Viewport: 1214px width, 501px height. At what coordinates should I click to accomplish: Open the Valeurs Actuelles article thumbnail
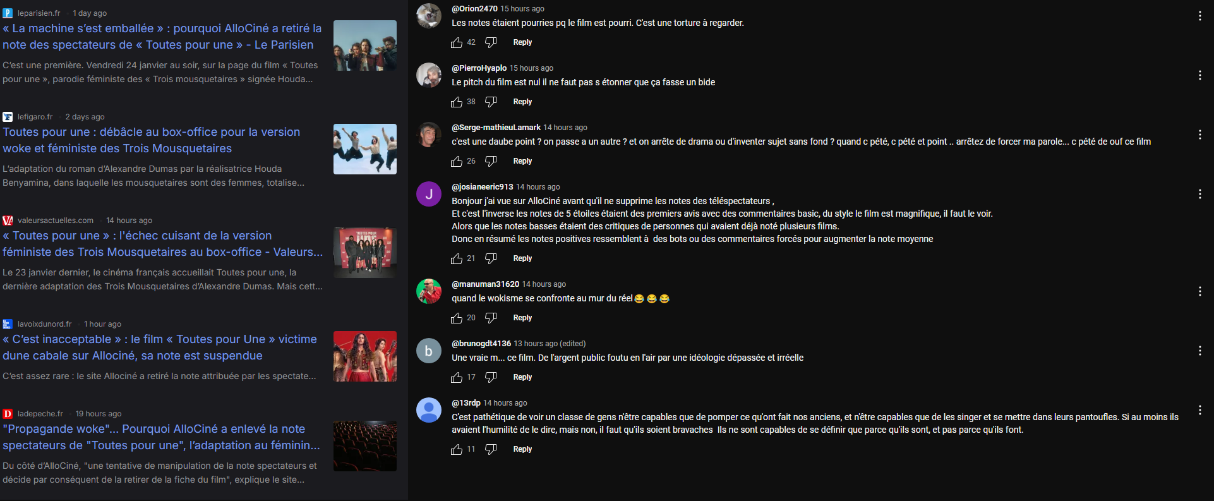[365, 253]
